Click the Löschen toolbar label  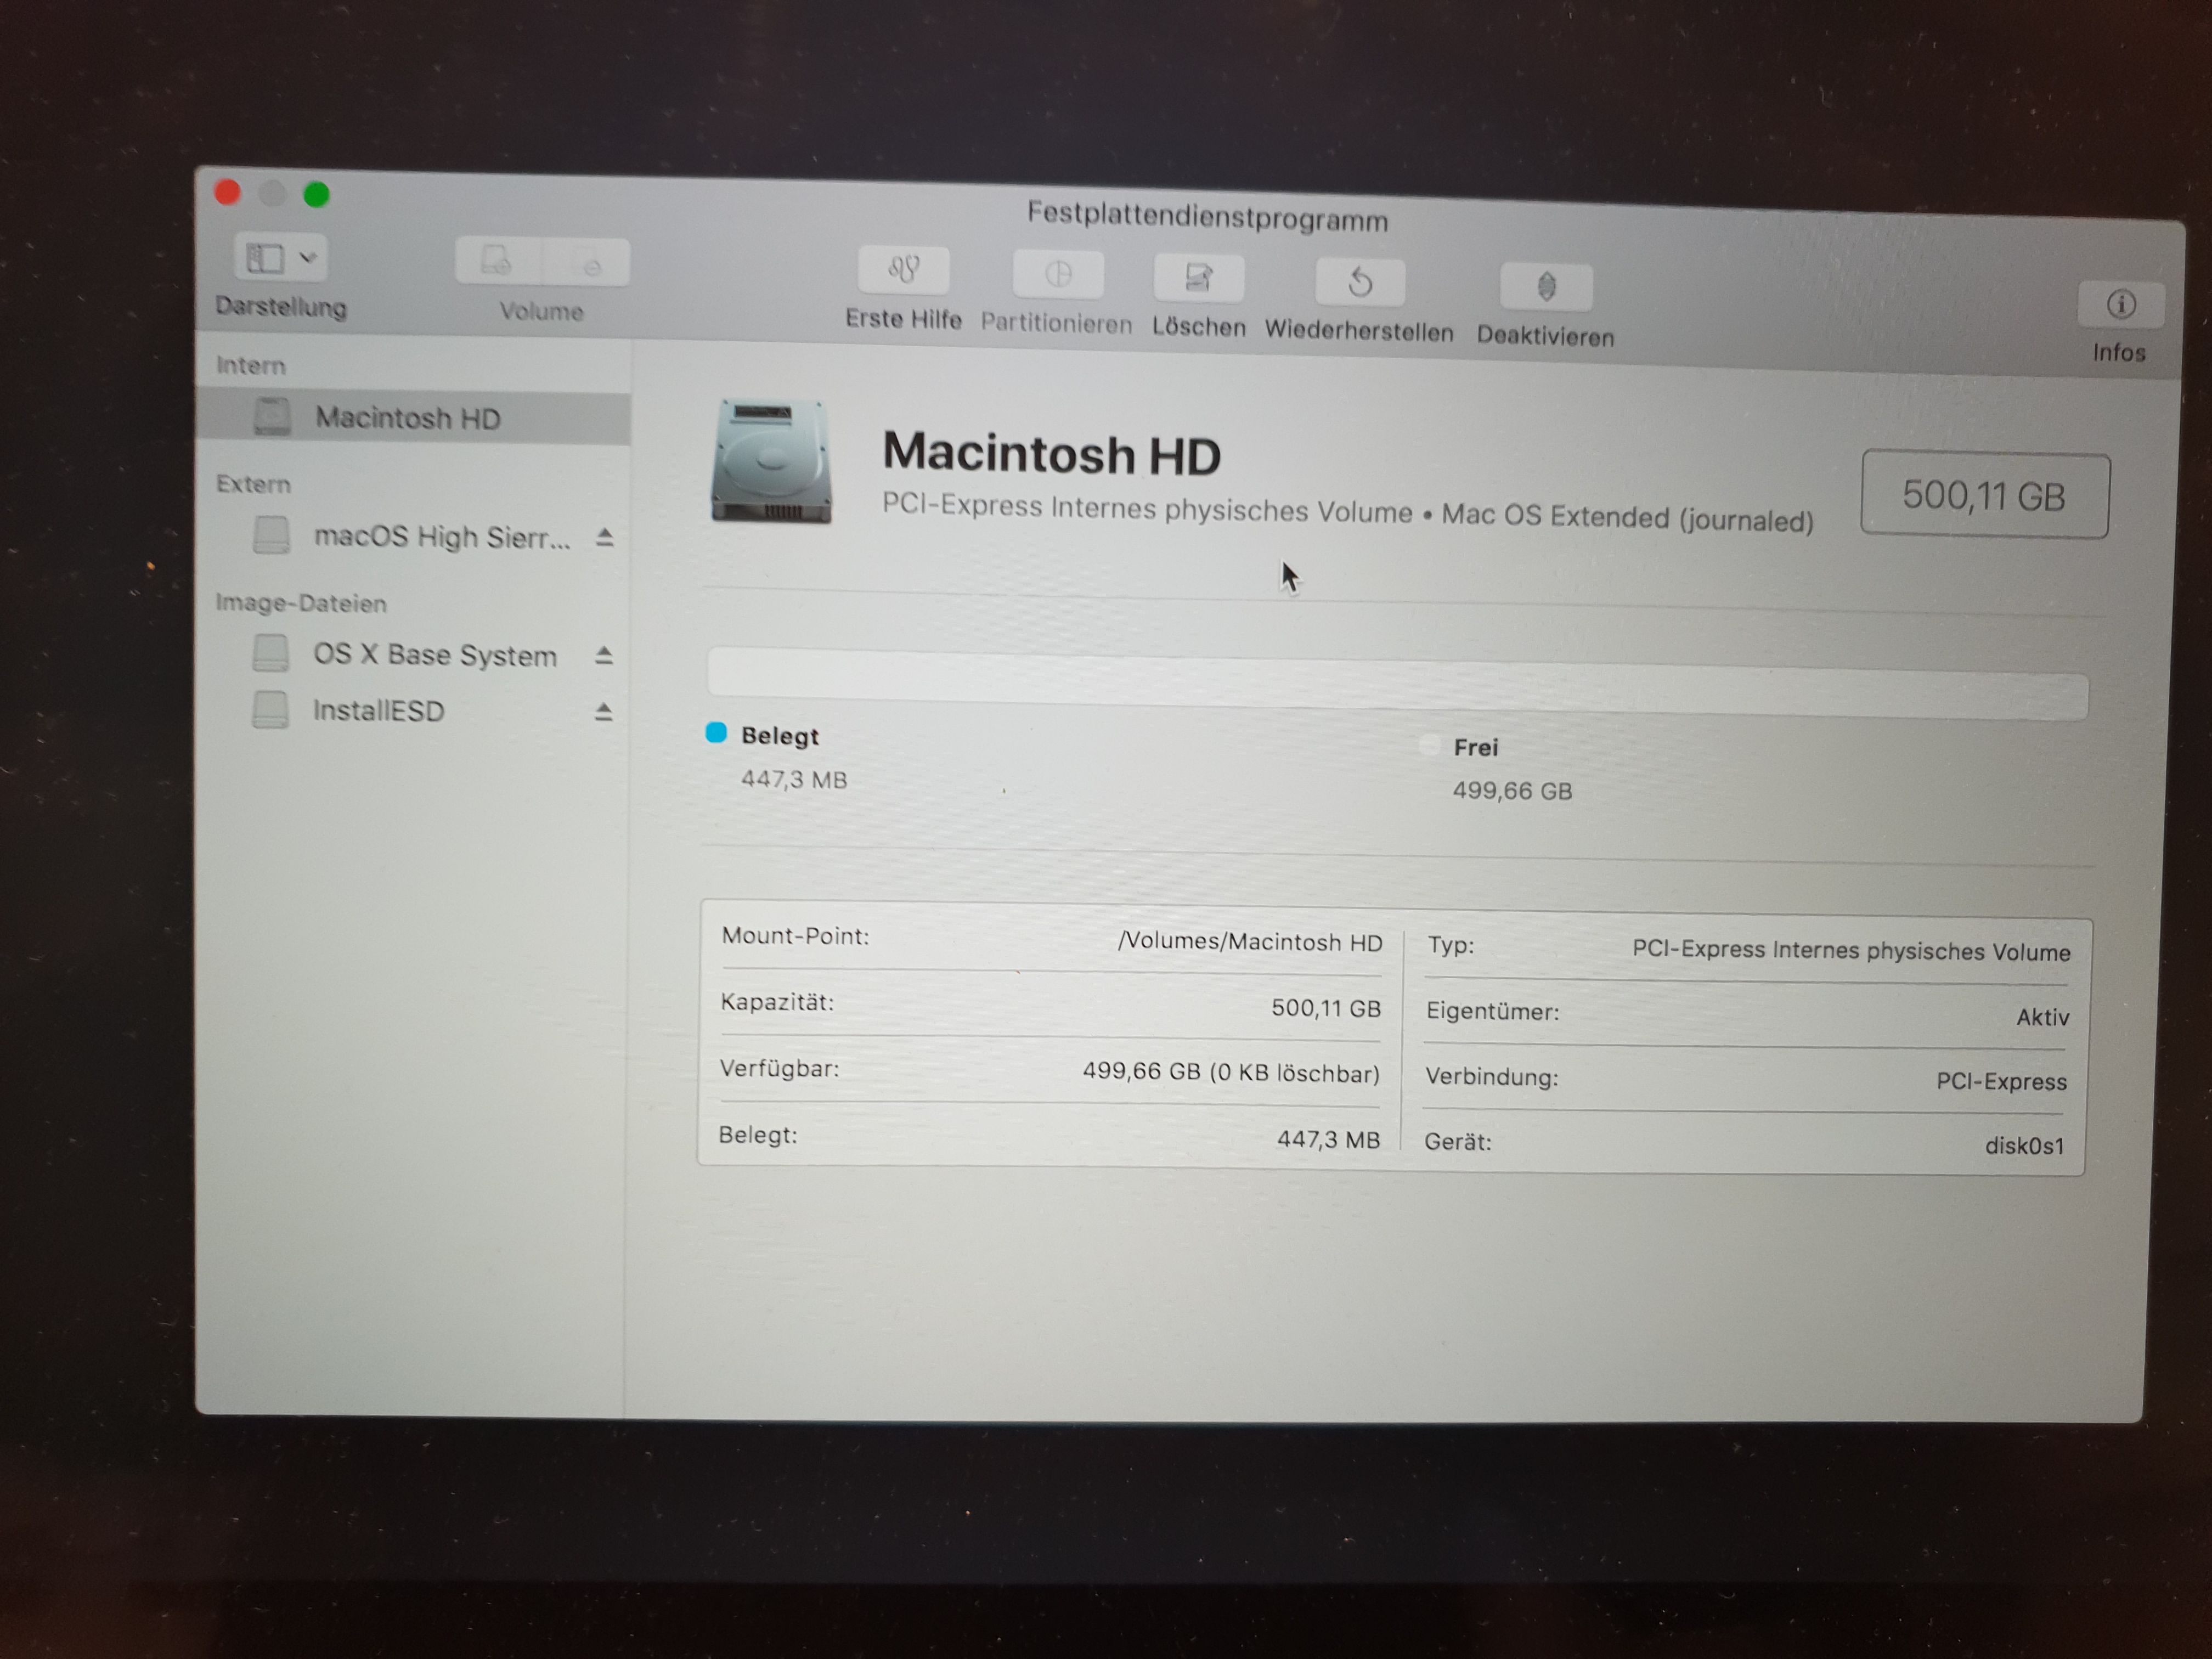pos(1199,327)
